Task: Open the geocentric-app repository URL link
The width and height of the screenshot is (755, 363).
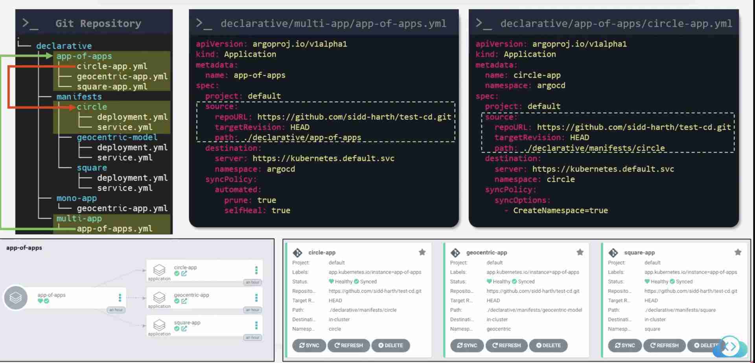Action: (x=533, y=291)
